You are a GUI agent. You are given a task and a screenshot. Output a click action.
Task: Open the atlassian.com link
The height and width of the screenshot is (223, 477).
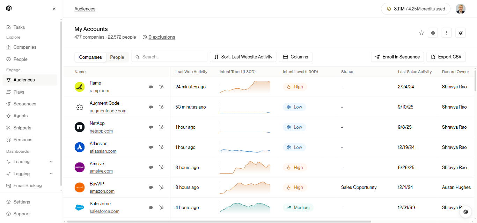pos(103,151)
